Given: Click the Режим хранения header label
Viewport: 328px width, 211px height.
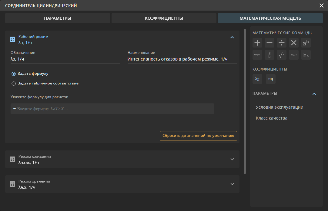Looking at the screenshot, I should pyautogui.click(x=34, y=181).
